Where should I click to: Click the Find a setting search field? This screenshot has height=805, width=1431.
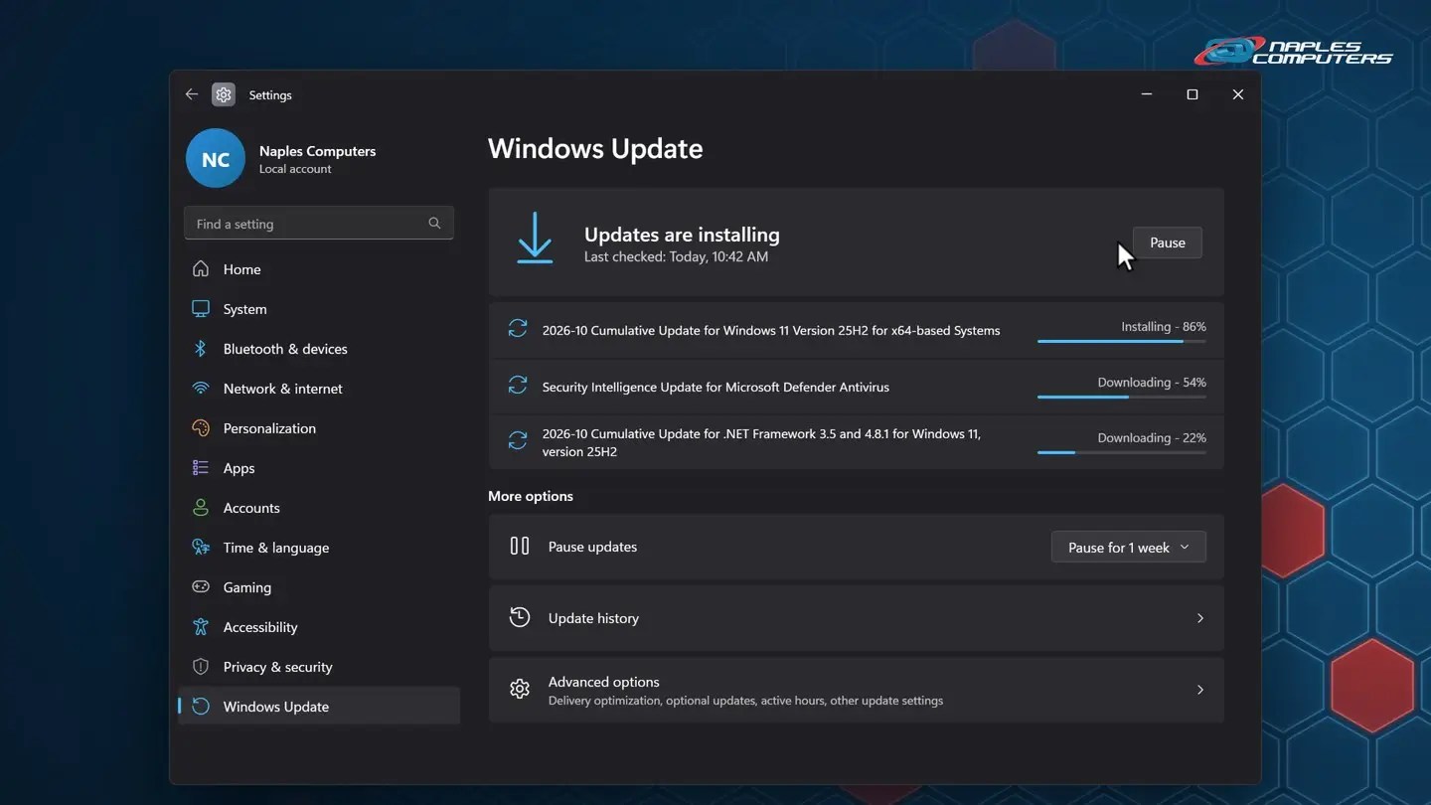319,224
